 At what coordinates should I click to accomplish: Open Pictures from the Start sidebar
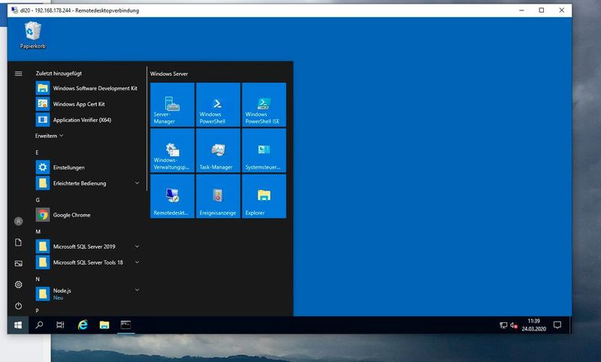pyautogui.click(x=18, y=263)
